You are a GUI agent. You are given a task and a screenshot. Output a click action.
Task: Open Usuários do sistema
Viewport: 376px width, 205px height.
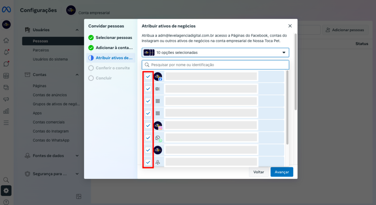click(x=50, y=59)
